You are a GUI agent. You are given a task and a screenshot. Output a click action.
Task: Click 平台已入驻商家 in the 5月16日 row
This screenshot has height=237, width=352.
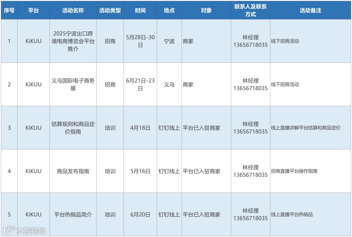coord(206,171)
